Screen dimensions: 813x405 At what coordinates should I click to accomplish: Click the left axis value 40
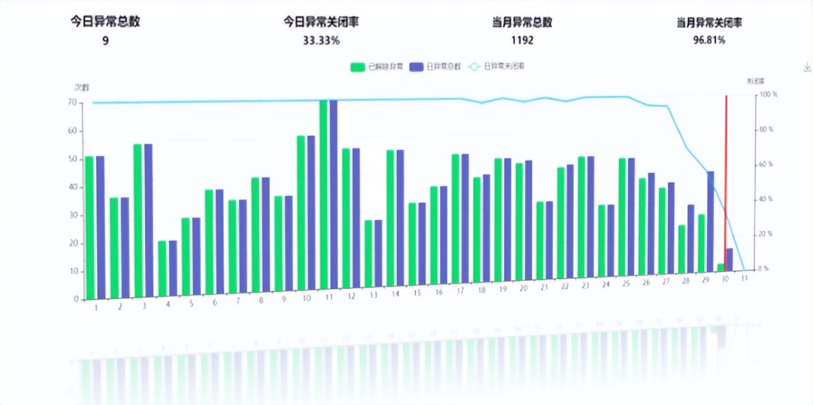point(72,187)
